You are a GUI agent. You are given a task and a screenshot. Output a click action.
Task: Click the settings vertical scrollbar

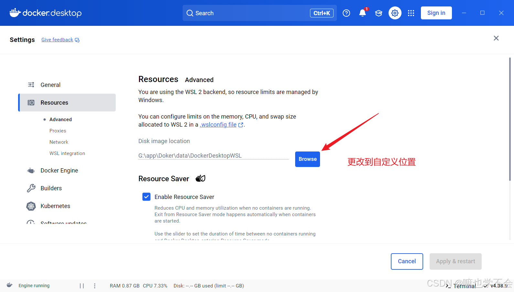click(510, 119)
